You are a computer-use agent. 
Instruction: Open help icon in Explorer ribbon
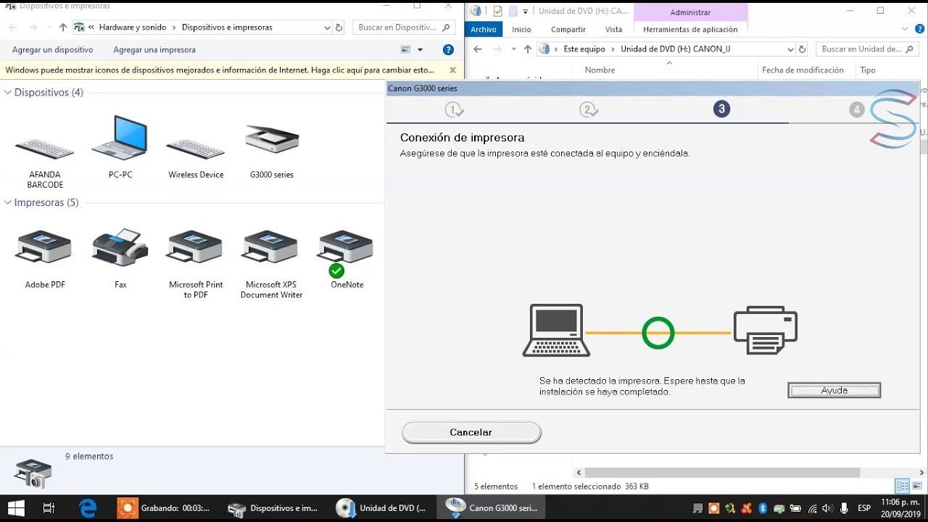pos(919,29)
